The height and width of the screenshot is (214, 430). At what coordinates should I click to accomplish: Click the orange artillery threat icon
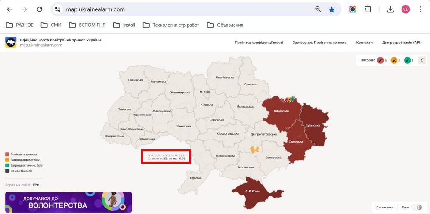point(394,60)
